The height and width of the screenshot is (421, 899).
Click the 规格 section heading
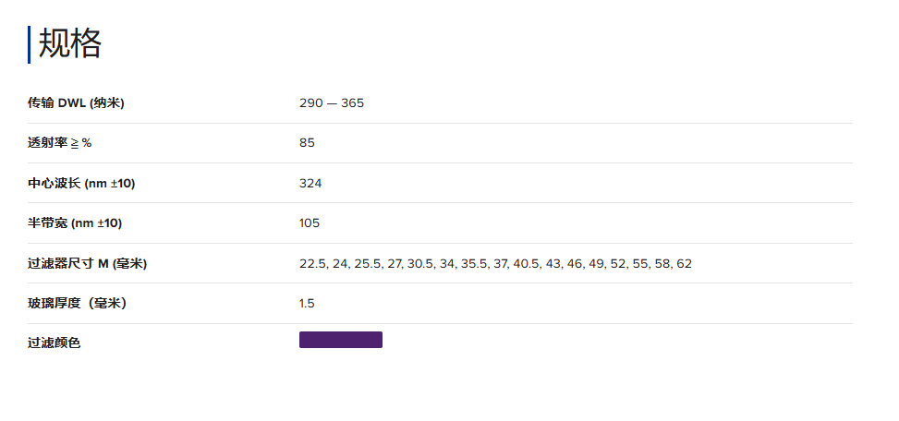pyautogui.click(x=70, y=43)
